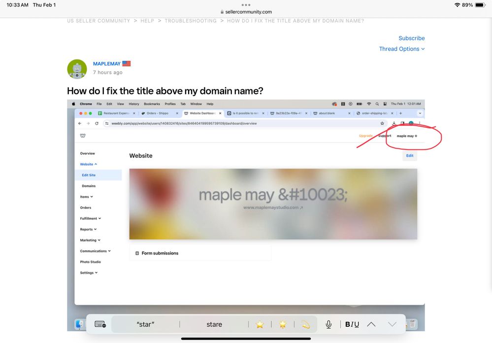Apply underline with the U formatting icon
The image size is (492, 343).
tap(357, 324)
